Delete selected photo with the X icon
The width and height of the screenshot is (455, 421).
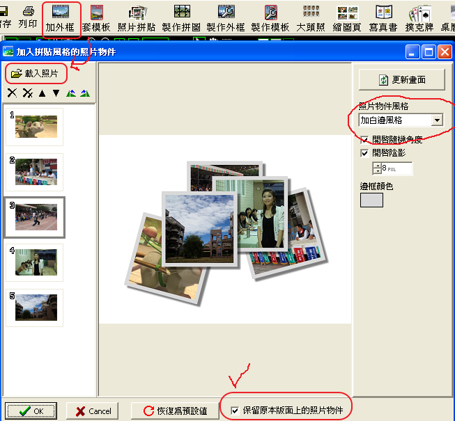tap(12, 93)
